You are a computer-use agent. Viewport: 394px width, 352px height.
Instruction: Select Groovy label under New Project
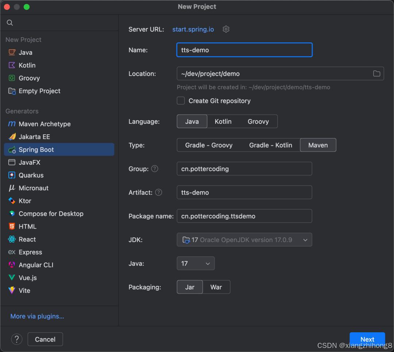29,78
